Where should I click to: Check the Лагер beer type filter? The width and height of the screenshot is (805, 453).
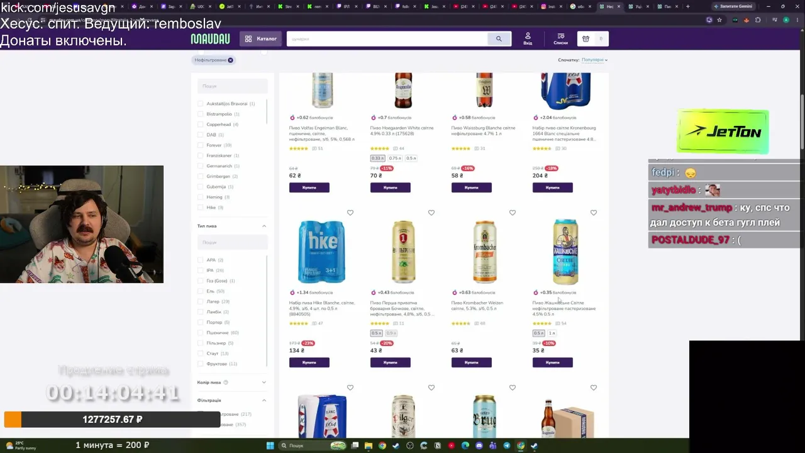201,301
